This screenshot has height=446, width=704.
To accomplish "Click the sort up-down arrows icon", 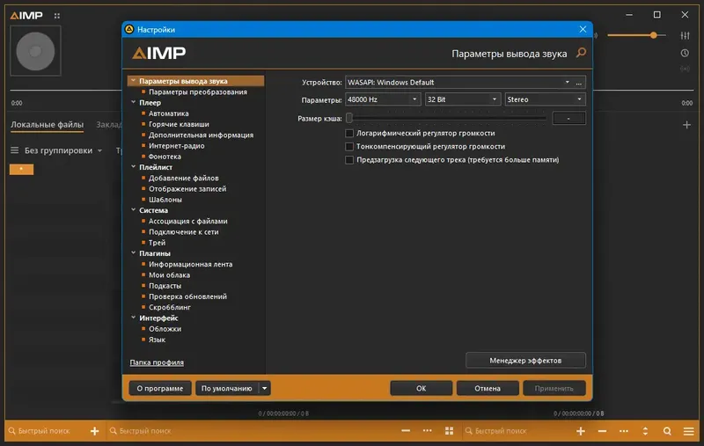I will point(645,431).
